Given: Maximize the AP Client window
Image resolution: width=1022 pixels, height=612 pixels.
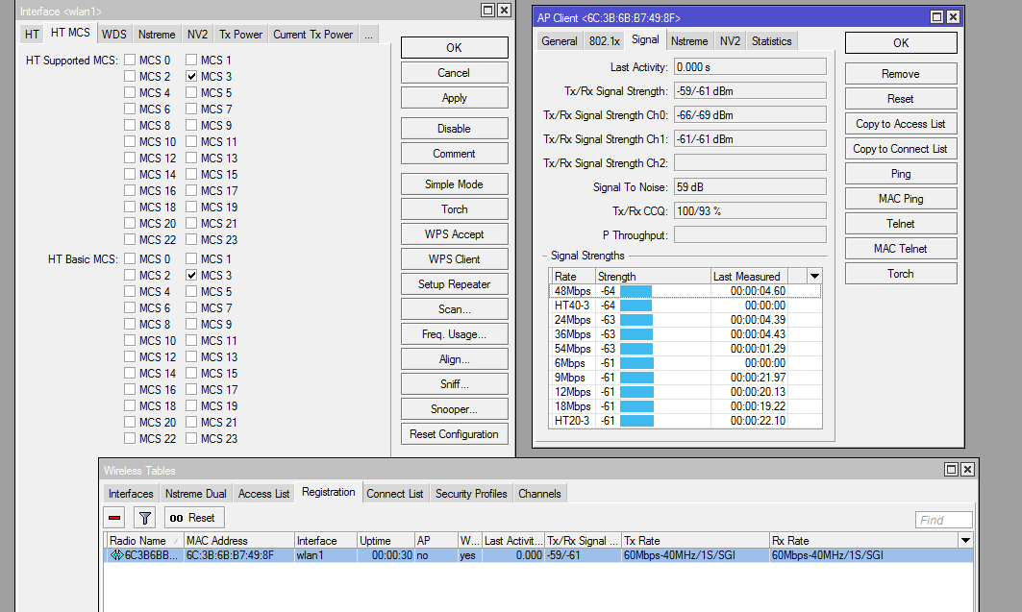Looking at the screenshot, I should pyautogui.click(x=936, y=17).
